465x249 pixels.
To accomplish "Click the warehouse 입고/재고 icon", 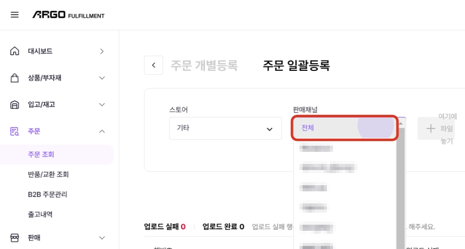I will click(x=15, y=105).
